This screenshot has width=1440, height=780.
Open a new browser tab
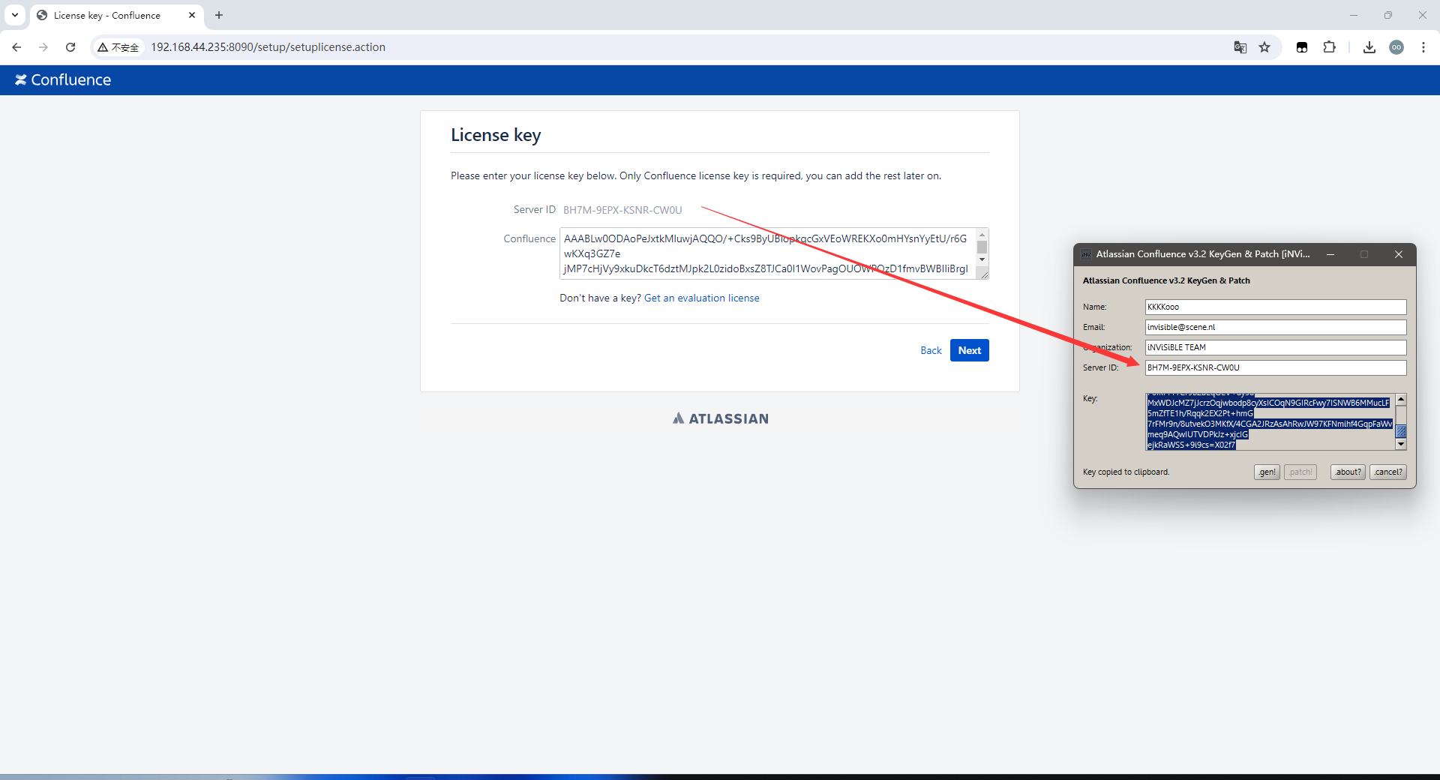tap(219, 15)
